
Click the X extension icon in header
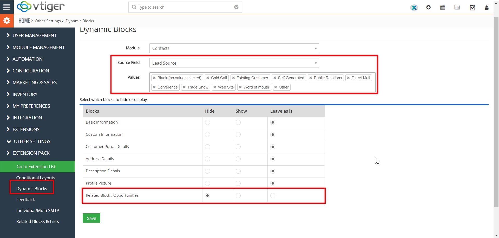414,8
